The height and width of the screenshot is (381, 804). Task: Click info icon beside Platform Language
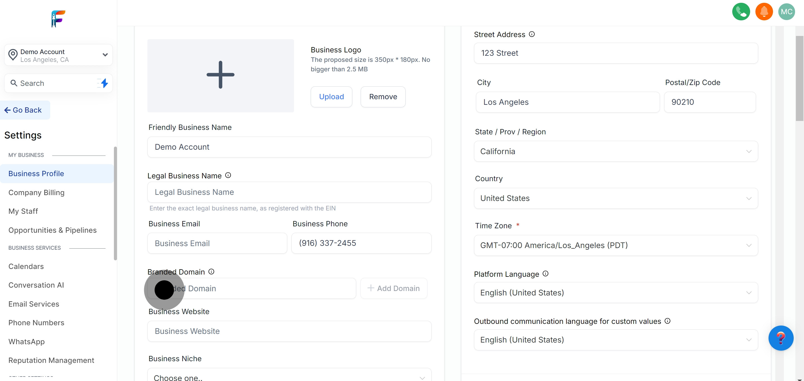tap(545, 273)
